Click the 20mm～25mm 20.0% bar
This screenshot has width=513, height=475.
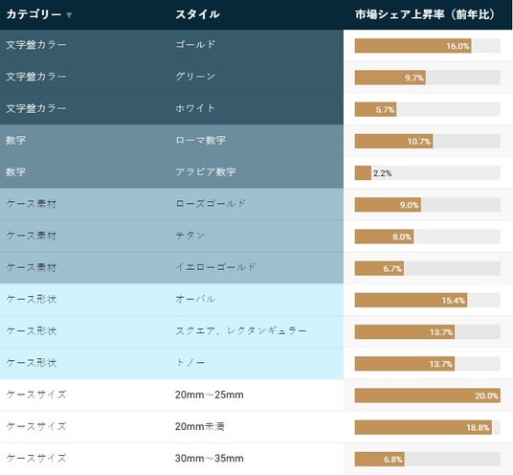pyautogui.click(x=427, y=396)
